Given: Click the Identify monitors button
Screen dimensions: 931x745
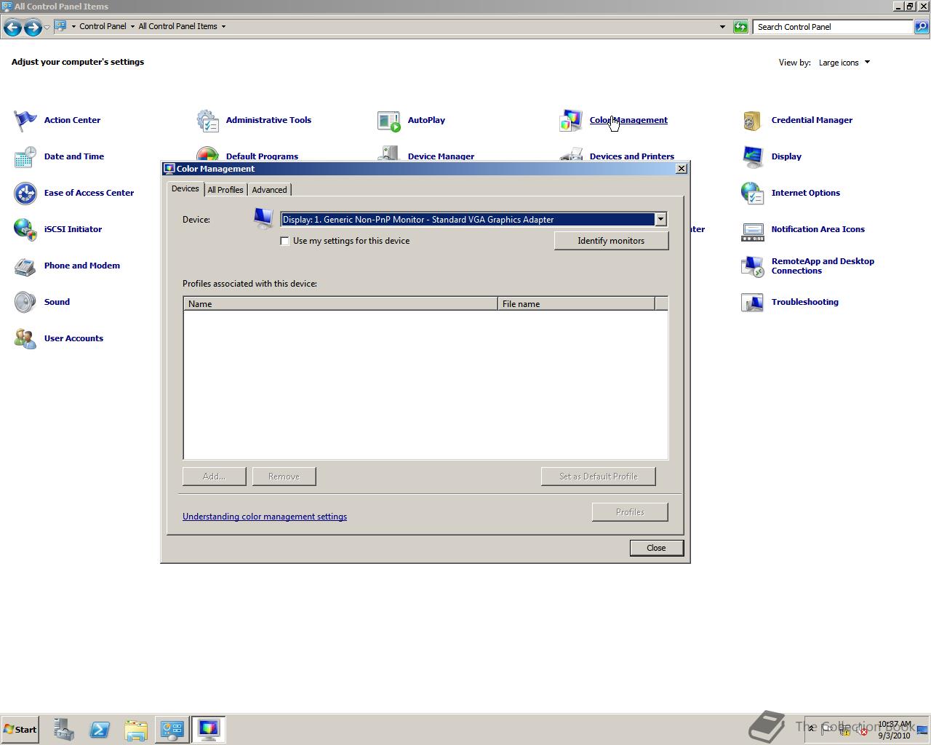Looking at the screenshot, I should coord(611,241).
